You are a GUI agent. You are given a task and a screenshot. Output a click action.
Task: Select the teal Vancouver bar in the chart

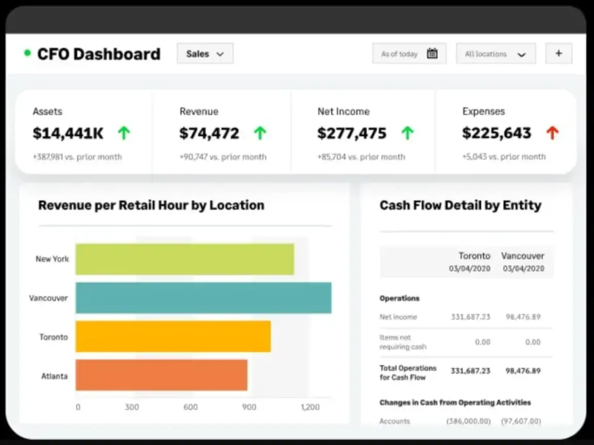(204, 298)
